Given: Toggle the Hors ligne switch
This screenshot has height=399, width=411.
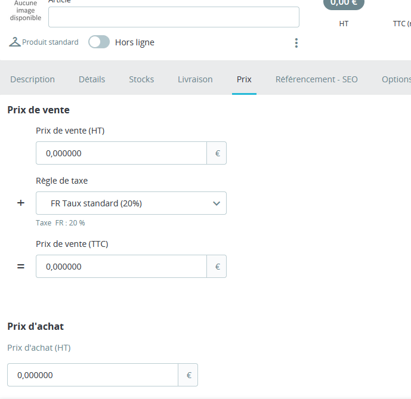Looking at the screenshot, I should [99, 42].
